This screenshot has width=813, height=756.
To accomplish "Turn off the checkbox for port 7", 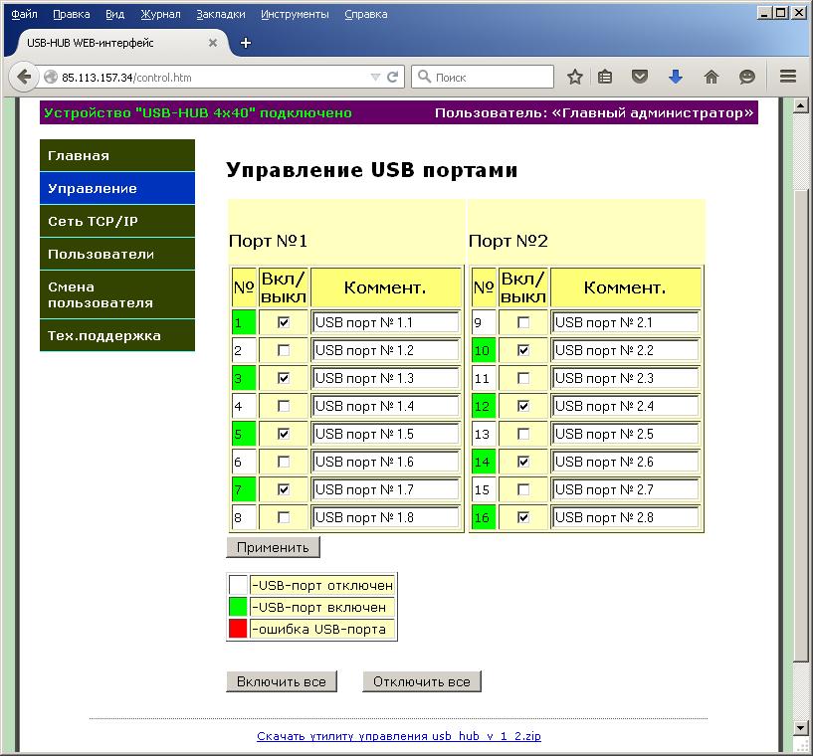I will (284, 489).
